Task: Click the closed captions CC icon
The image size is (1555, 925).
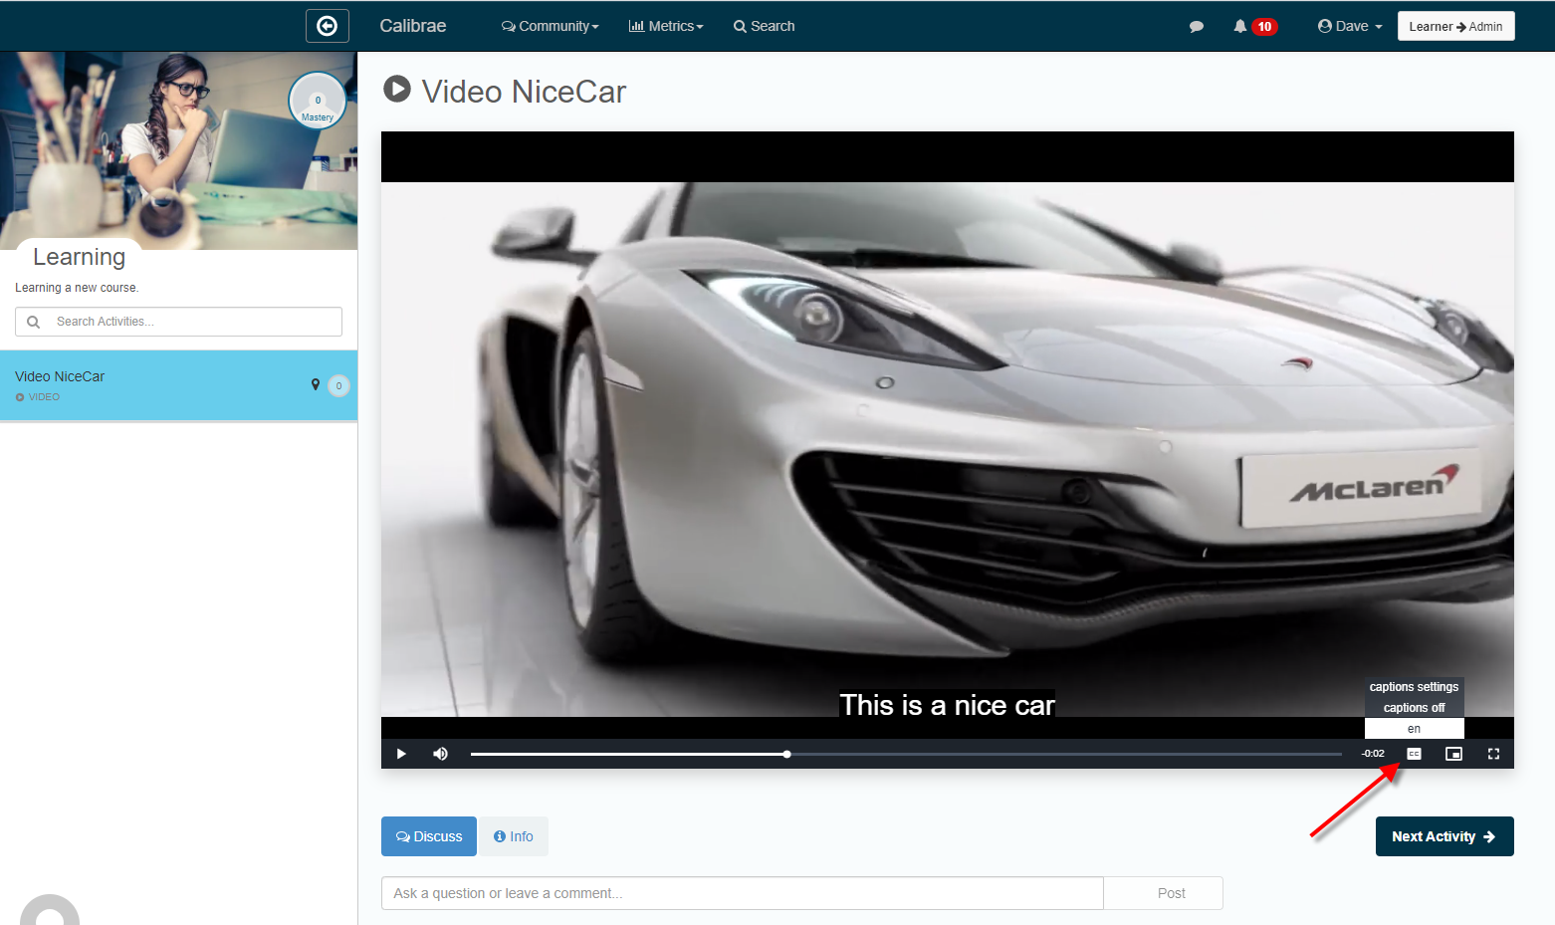Action: pyautogui.click(x=1414, y=754)
